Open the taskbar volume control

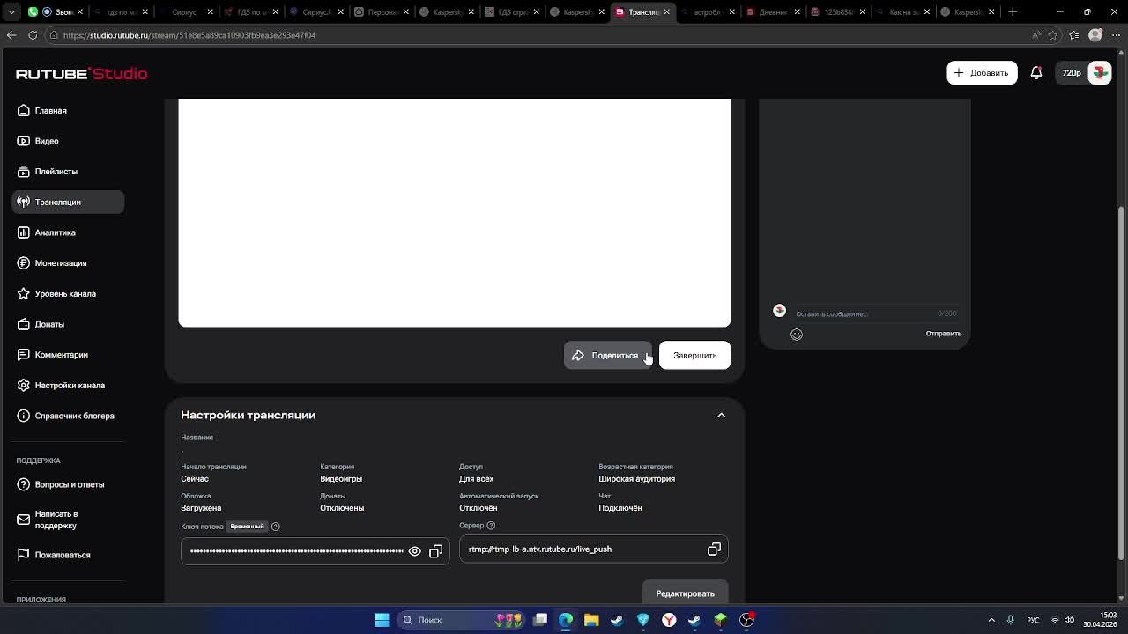coord(1070,620)
